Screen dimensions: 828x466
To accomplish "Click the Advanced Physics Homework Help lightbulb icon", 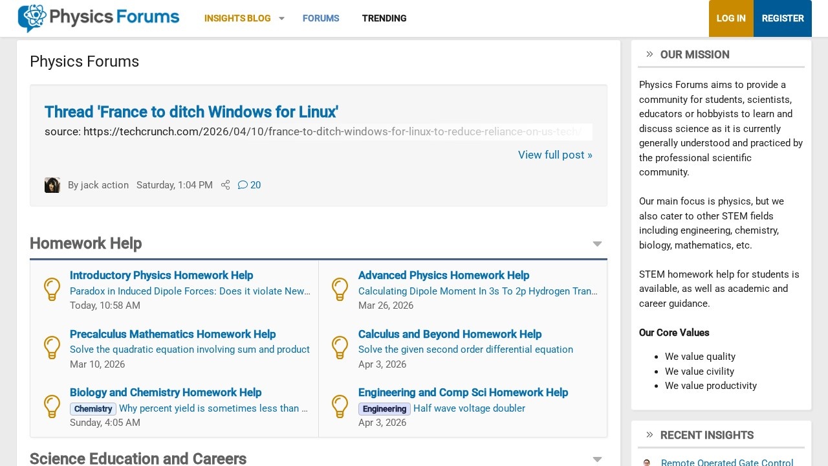I will pos(340,289).
